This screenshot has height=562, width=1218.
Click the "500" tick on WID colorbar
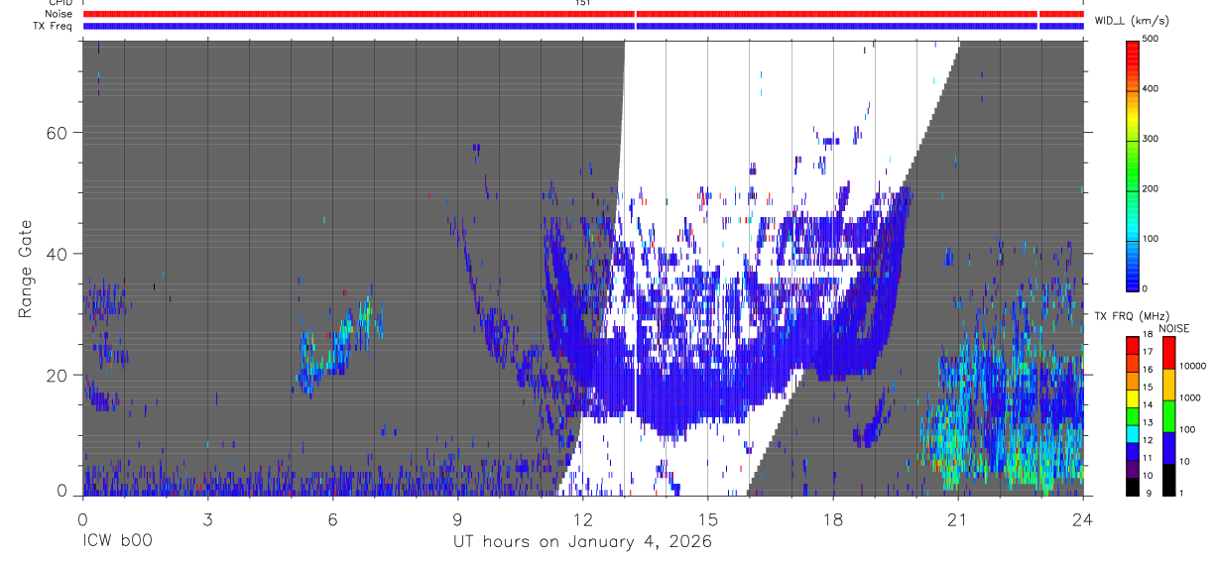(x=1152, y=39)
